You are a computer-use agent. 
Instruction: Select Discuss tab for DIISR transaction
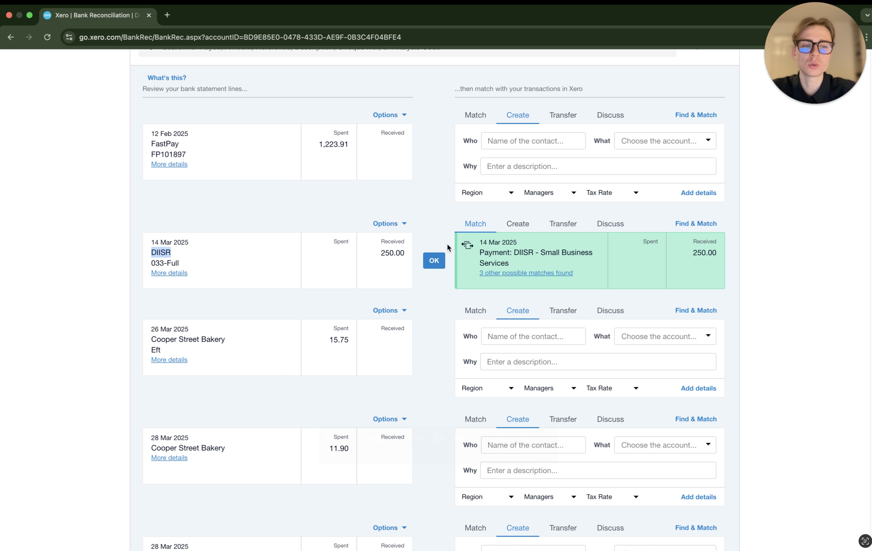(x=610, y=224)
